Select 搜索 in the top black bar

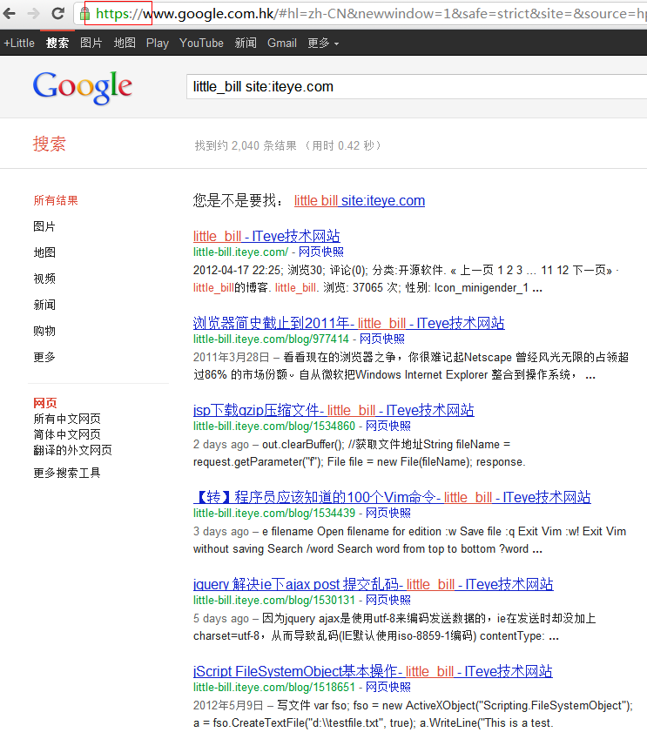(57, 43)
